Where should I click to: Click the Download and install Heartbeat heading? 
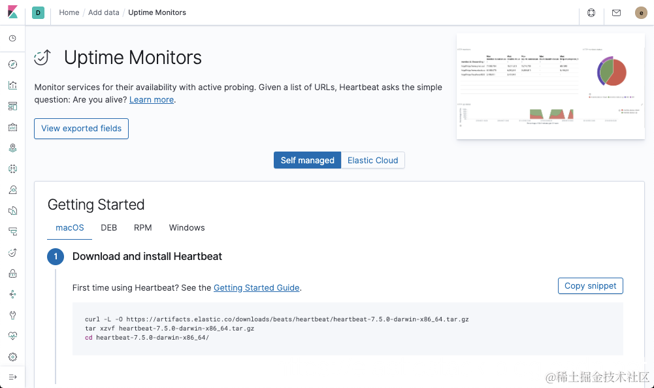[147, 256]
